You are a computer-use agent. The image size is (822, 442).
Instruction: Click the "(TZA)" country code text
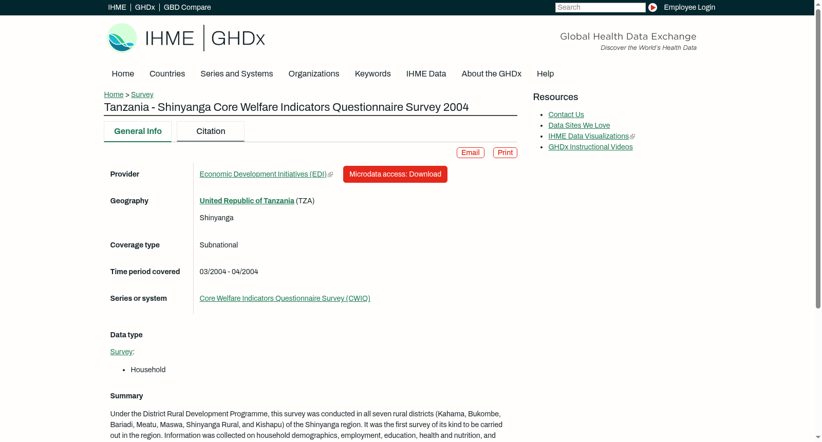click(x=305, y=201)
